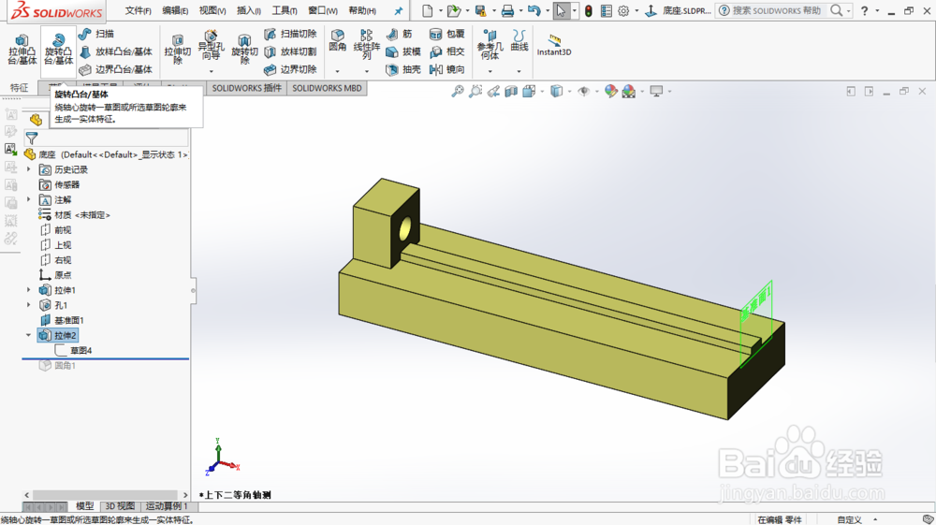Open dropdown arrow under 参考几何体

(490, 71)
